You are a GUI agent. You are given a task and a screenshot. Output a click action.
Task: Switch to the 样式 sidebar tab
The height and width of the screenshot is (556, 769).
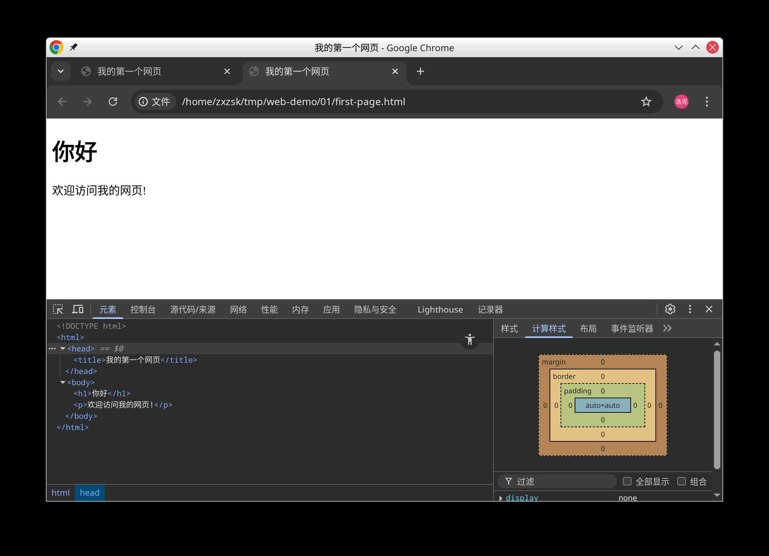[509, 328]
